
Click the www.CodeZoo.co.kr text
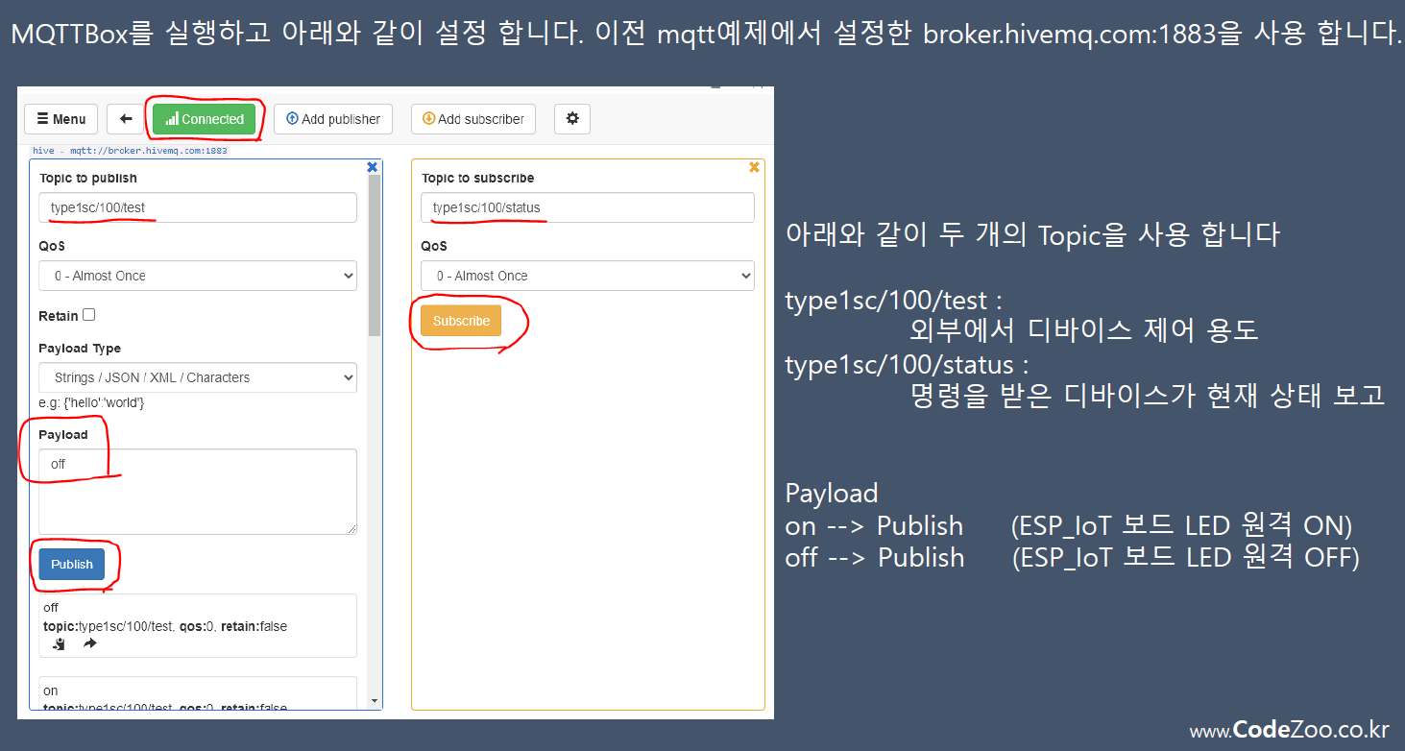click(x=1289, y=730)
